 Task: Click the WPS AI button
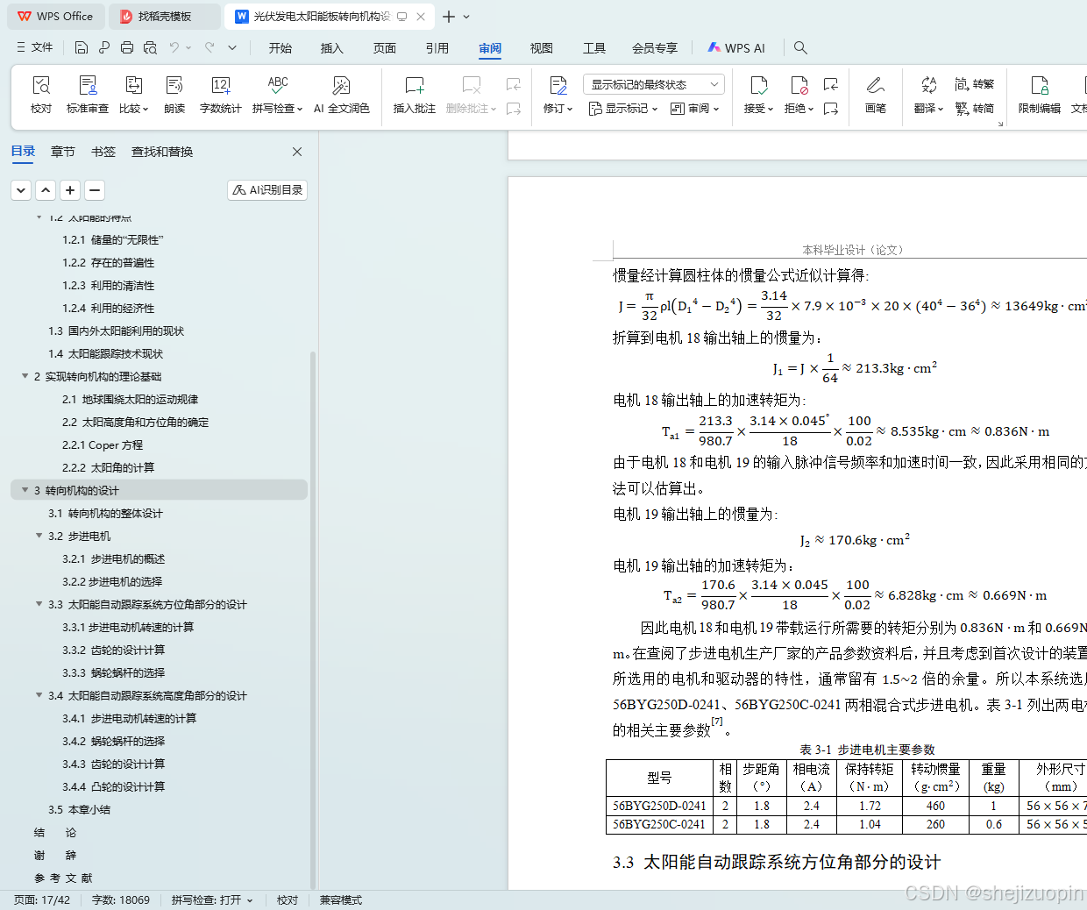click(x=736, y=48)
